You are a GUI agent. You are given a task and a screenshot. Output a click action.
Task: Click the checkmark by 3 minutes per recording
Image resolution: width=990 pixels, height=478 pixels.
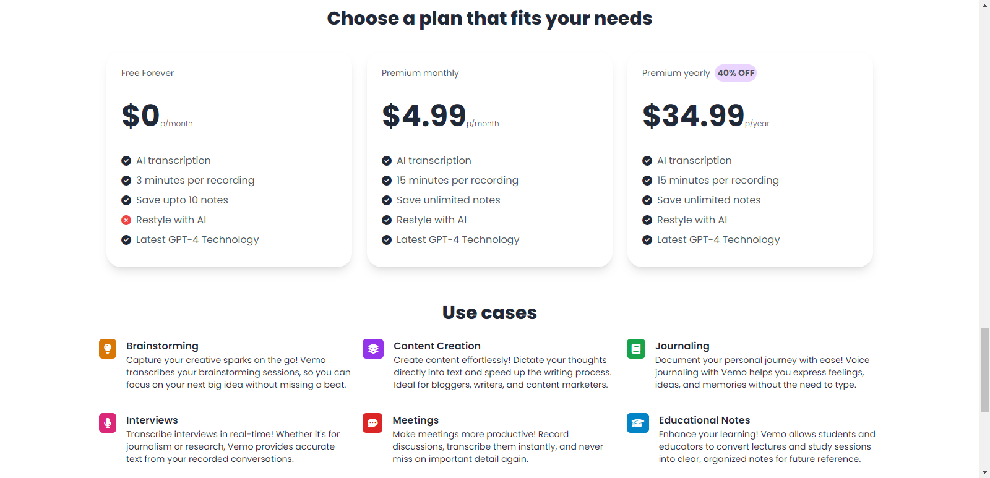coord(126,181)
